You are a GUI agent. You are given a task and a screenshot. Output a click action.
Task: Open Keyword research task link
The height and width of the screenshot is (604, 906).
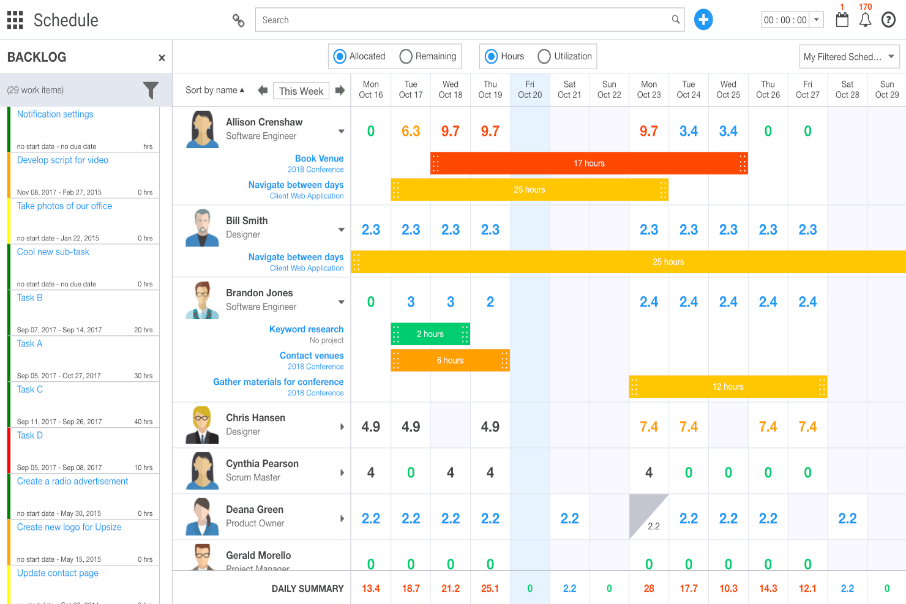306,329
